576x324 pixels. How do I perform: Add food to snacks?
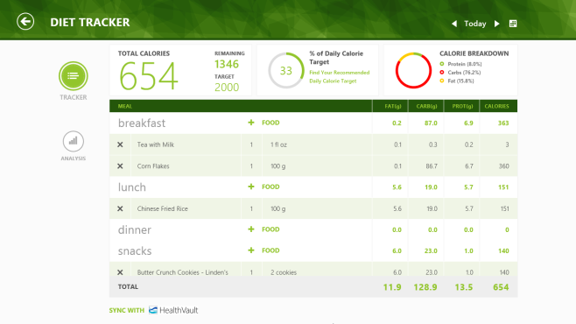(x=263, y=250)
